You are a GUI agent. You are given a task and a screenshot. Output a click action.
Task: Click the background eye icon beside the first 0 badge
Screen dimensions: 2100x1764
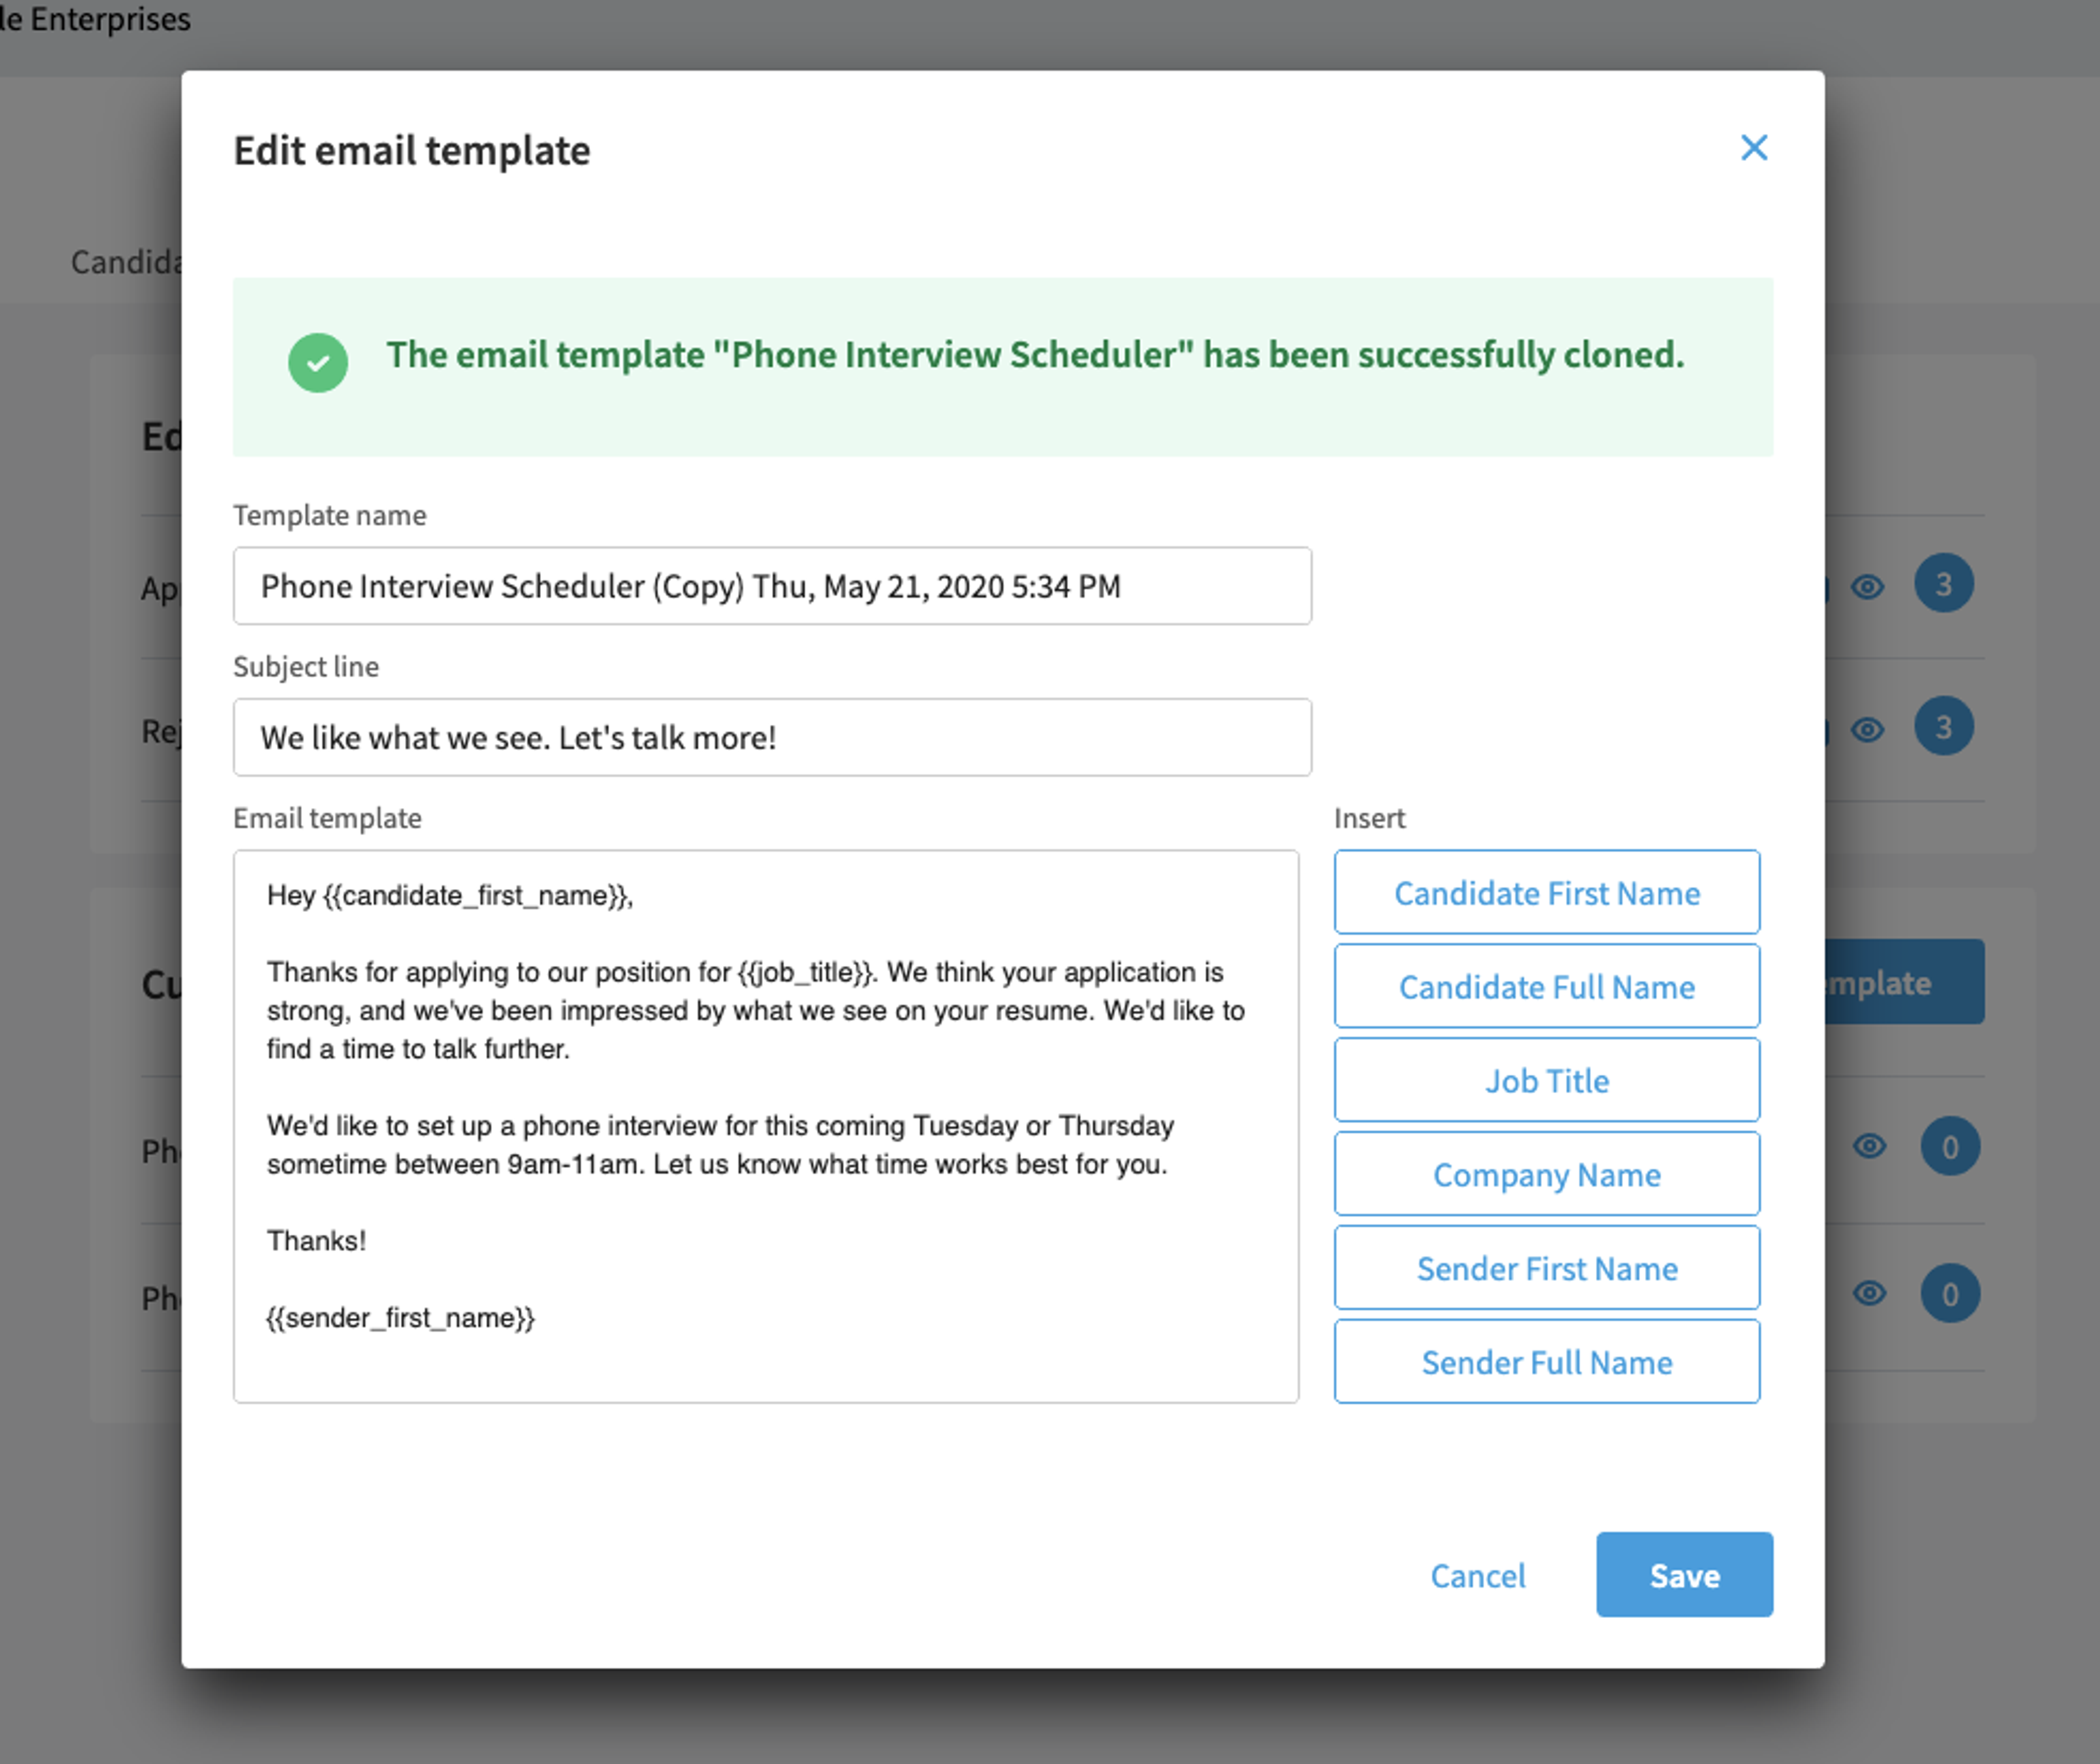pos(1869,1146)
